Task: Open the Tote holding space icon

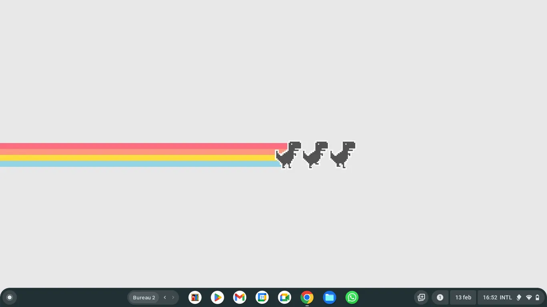Action: click(421, 297)
